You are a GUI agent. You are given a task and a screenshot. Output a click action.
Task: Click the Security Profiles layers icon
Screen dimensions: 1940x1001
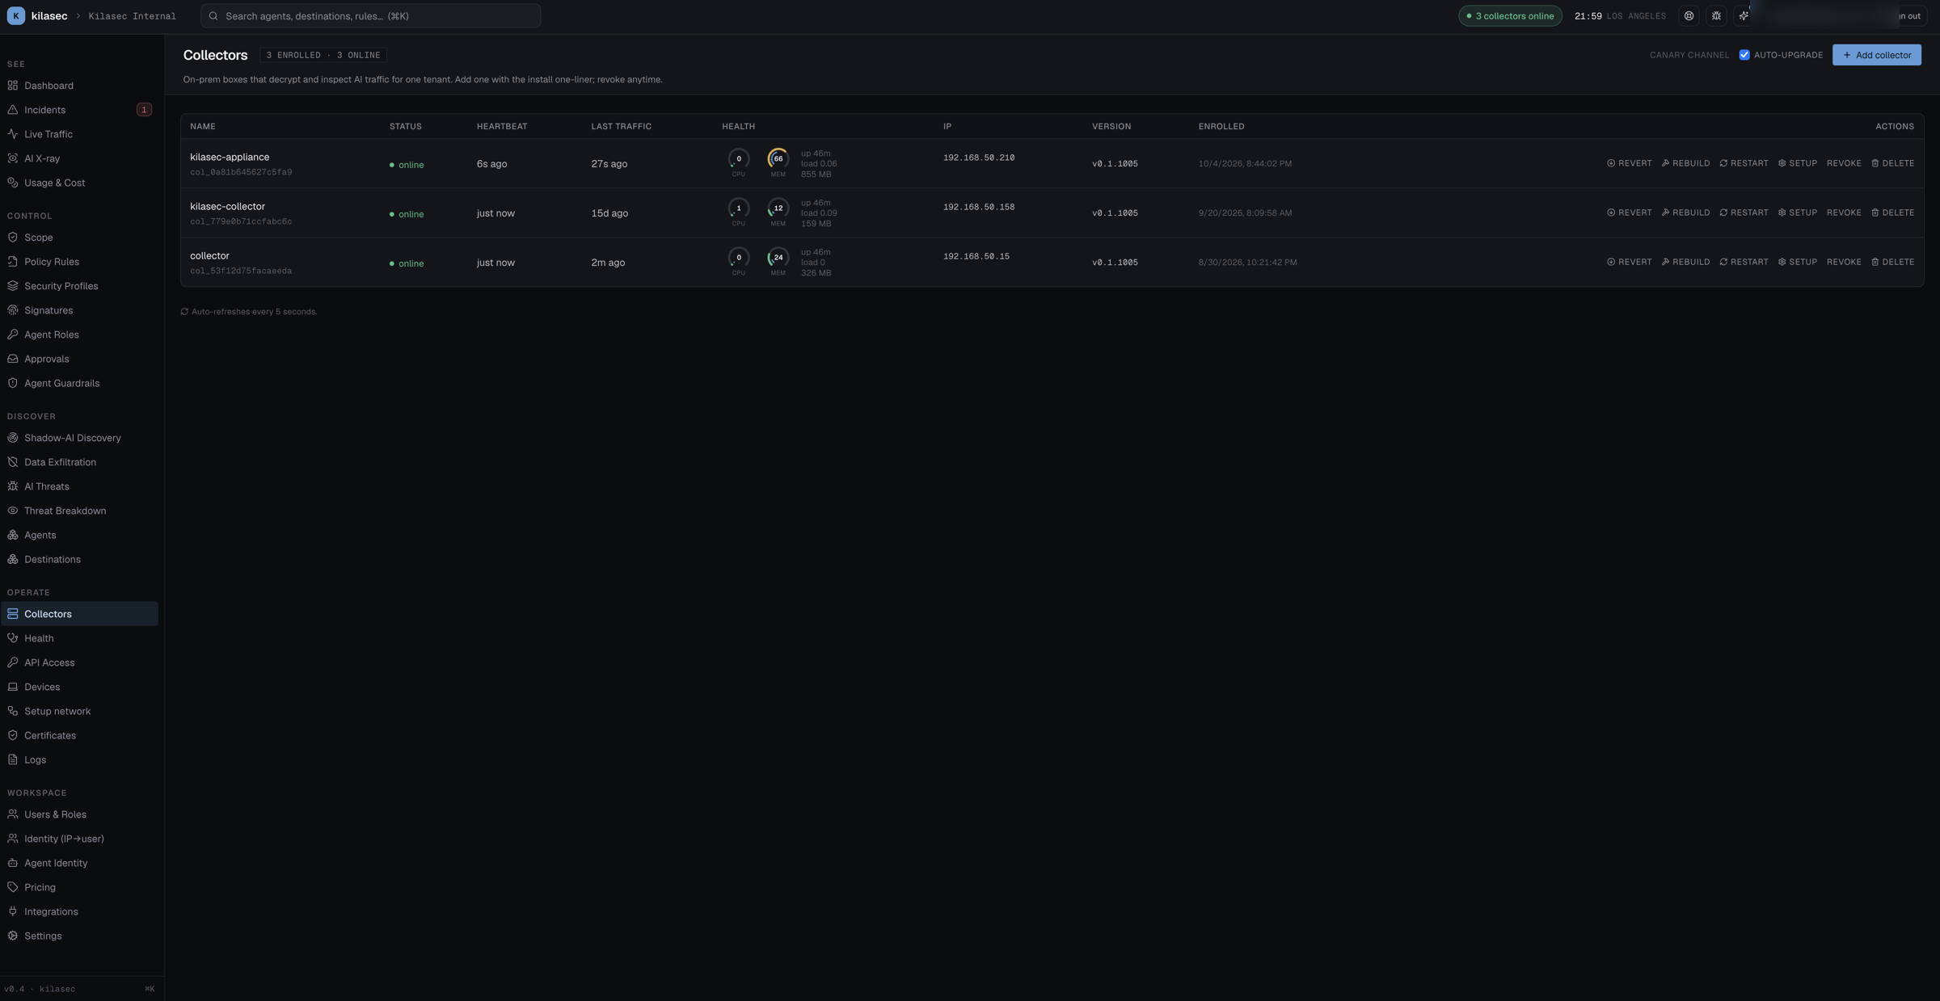click(12, 286)
